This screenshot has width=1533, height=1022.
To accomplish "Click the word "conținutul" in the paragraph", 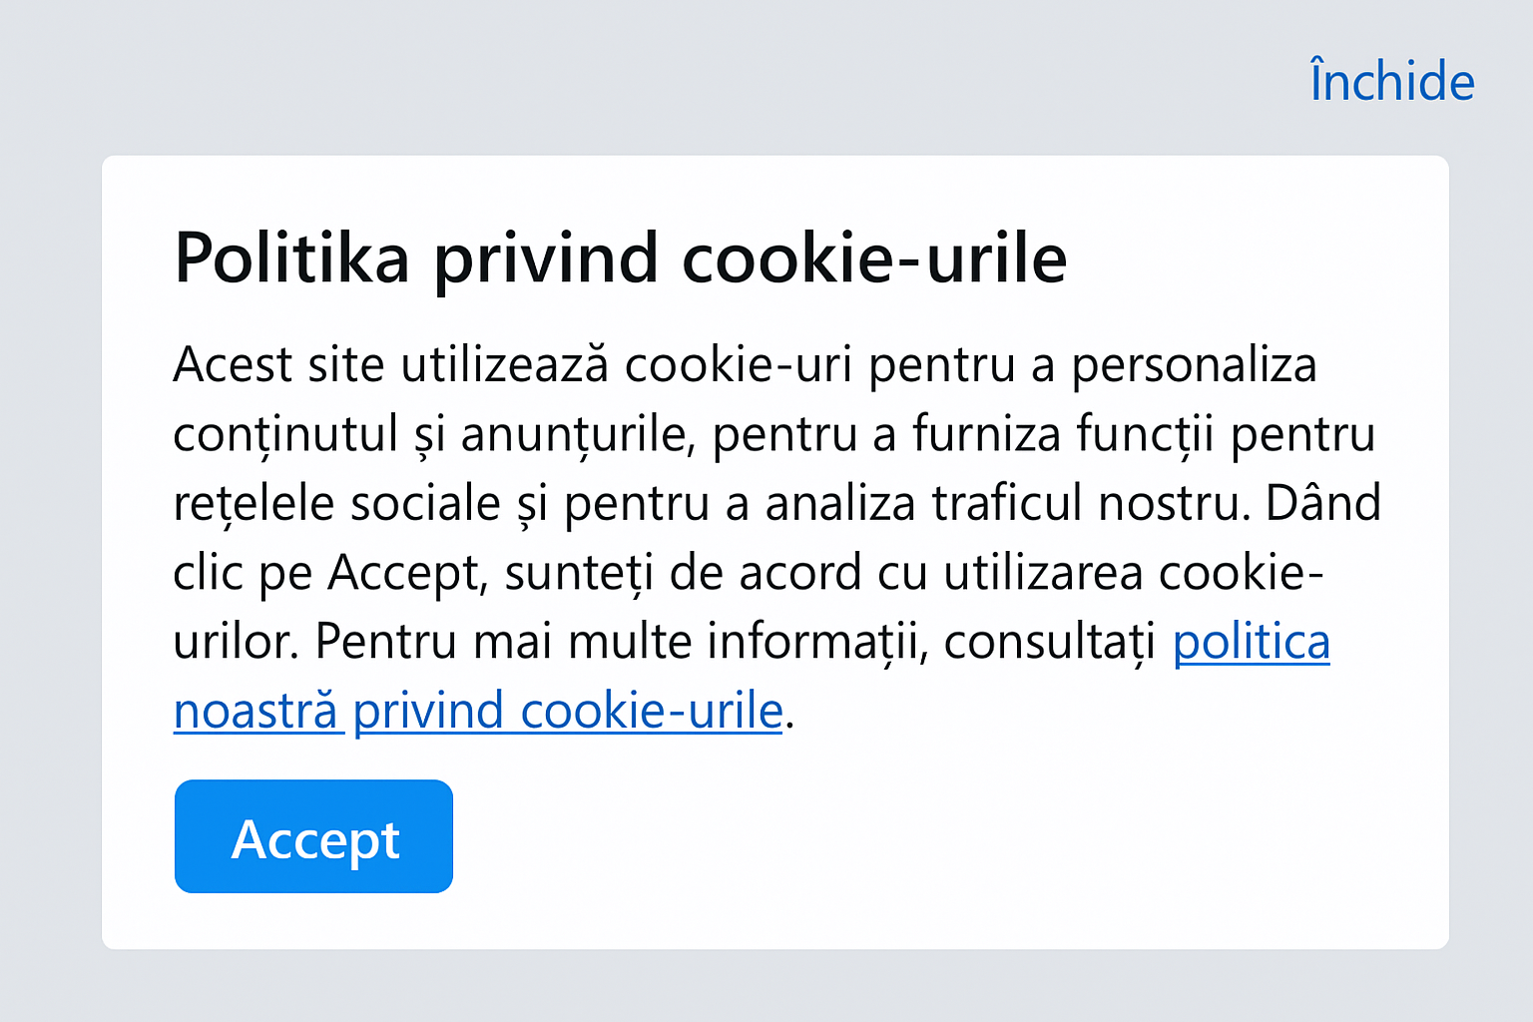I will pyautogui.click(x=285, y=434).
